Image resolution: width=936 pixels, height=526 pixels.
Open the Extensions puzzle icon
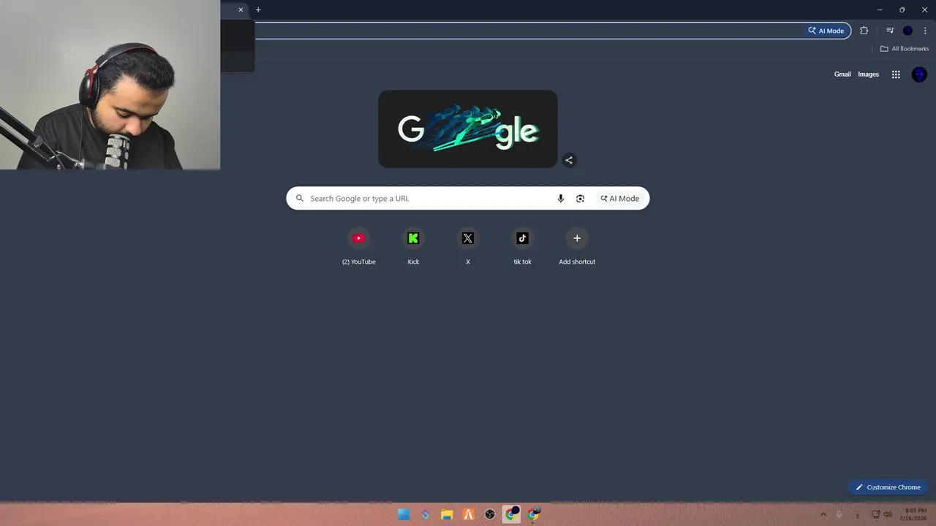pos(864,31)
